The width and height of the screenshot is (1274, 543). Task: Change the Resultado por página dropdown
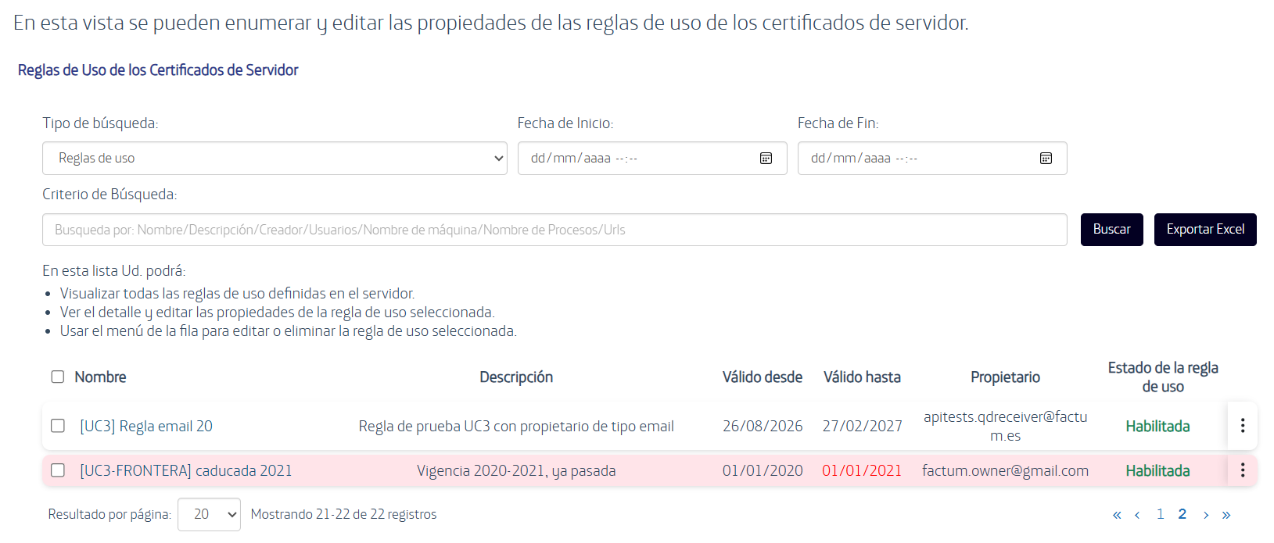209,514
